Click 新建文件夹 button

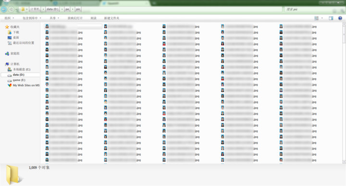(111, 18)
